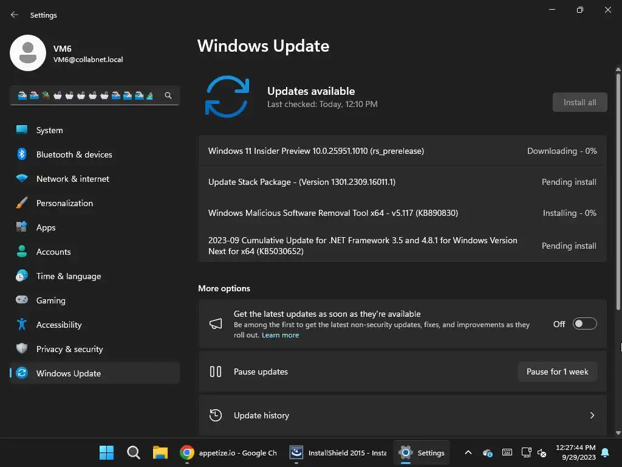Click the muted volume tray icon
Screen dimensions: 622x467
tap(542, 452)
